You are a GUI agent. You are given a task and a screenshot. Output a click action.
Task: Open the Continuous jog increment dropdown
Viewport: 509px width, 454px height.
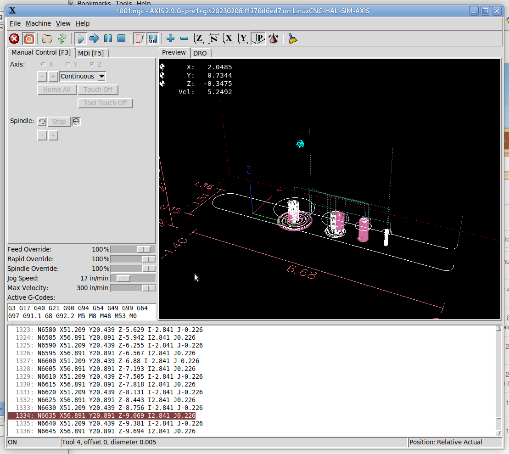101,77
